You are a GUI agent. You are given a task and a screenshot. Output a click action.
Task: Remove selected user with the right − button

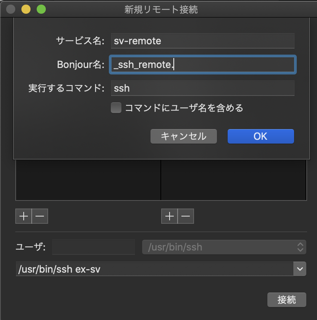coord(186,216)
